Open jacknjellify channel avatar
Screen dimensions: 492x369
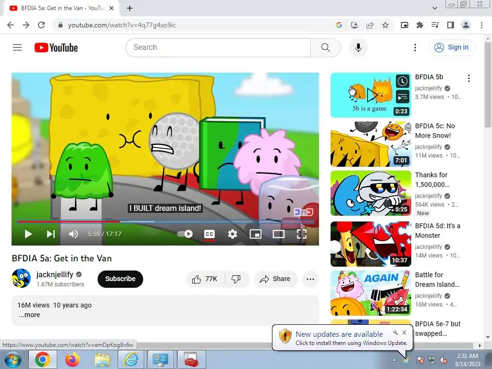pyautogui.click(x=21, y=278)
